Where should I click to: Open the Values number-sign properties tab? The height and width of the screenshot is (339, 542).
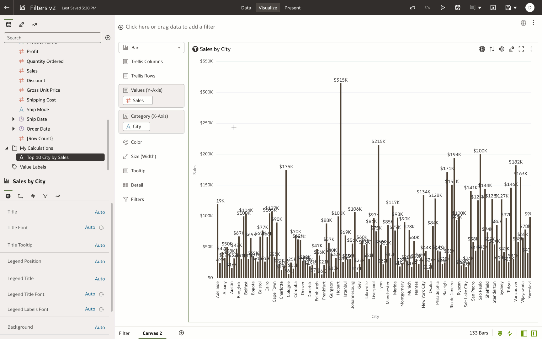(x=33, y=196)
